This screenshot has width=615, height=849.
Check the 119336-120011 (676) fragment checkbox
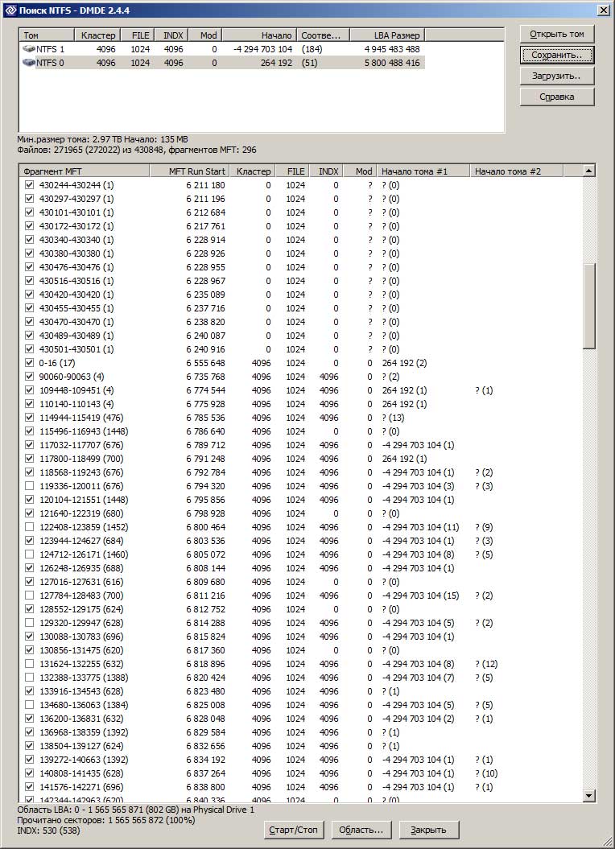tap(29, 486)
